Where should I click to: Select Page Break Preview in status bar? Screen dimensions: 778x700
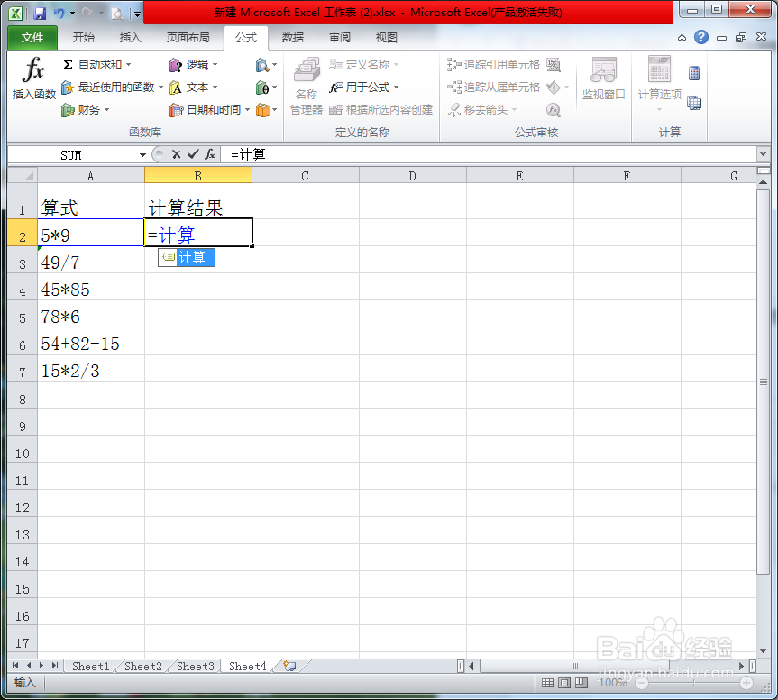[581, 683]
